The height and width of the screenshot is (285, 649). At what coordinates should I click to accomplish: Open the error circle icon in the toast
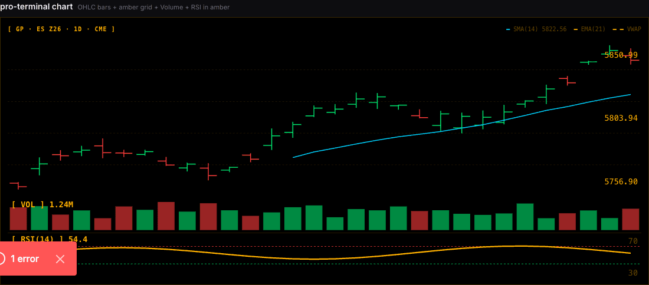tap(1, 259)
